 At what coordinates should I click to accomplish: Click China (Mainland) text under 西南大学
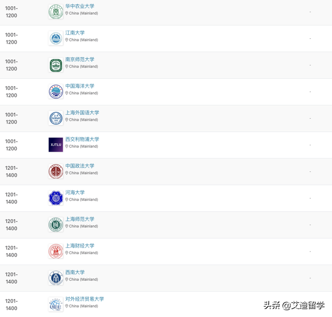84,279
